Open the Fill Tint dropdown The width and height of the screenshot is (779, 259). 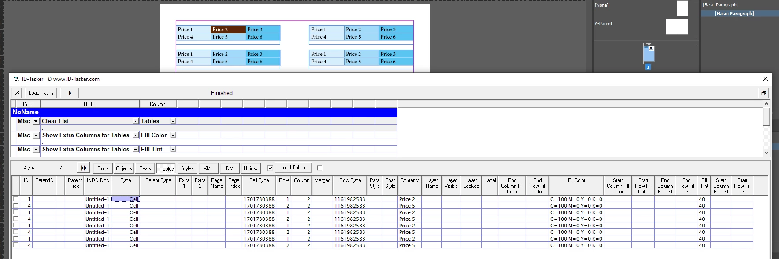173,150
